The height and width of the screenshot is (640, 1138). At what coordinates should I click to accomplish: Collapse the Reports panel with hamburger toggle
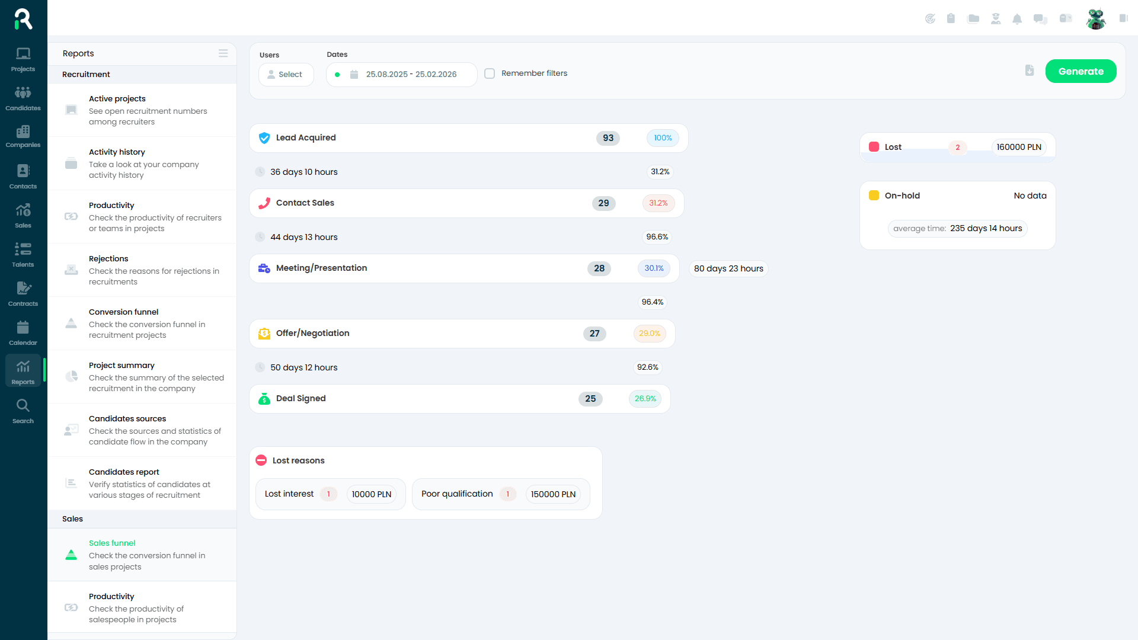pos(223,53)
